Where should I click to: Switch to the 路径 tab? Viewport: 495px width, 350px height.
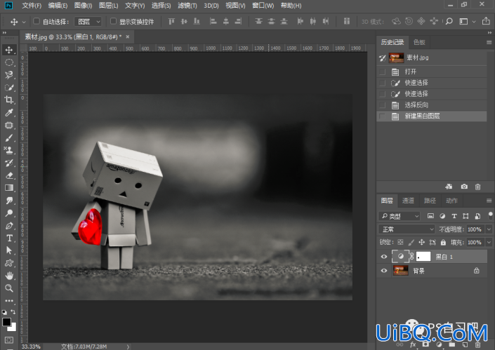430,201
